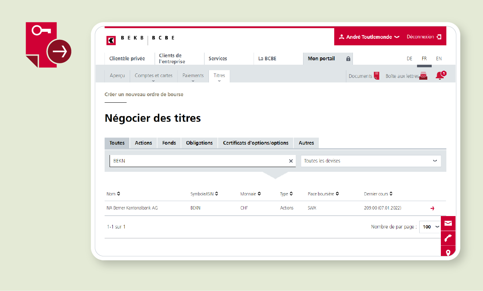
Task: Click the BEKN search input field
Action: point(198,161)
